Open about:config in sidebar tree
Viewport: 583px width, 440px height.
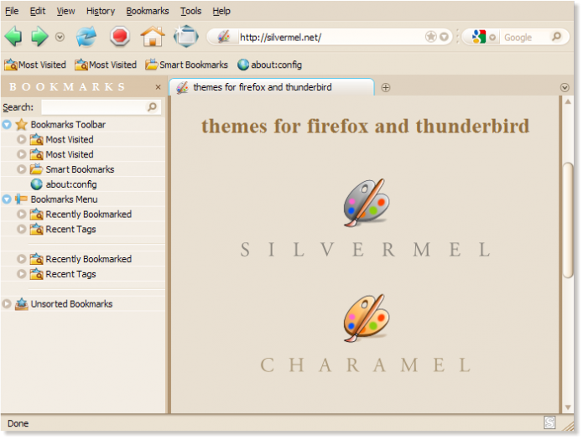coord(71,184)
